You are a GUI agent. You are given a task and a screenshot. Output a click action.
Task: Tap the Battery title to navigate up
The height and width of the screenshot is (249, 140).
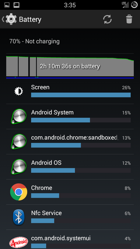(x=30, y=19)
